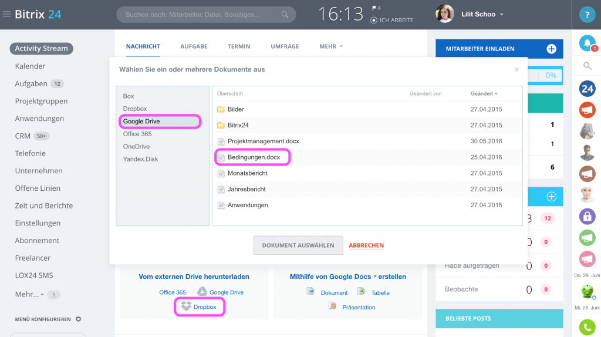Click the Dropbox icon under external drive
The height and width of the screenshot is (337, 601).
(x=186, y=306)
